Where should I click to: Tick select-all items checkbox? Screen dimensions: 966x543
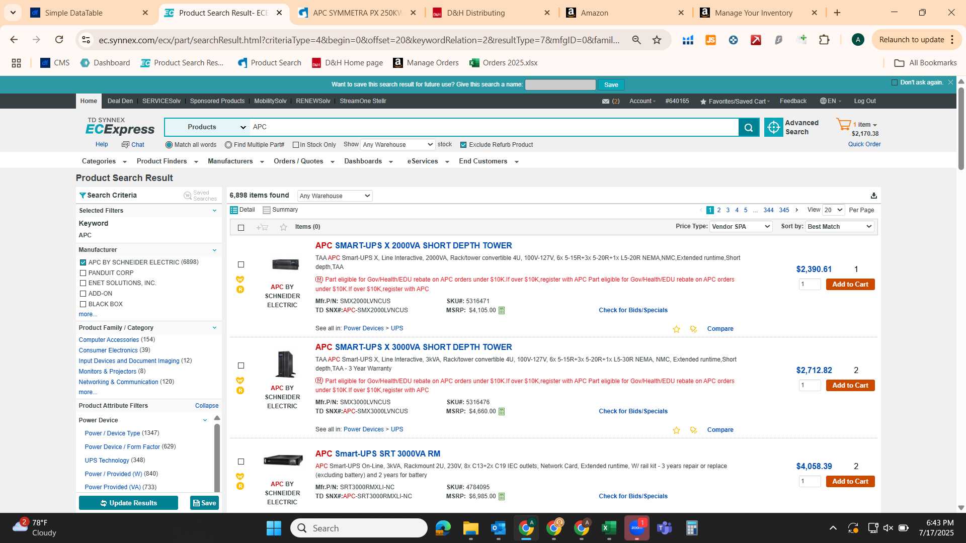[241, 228]
